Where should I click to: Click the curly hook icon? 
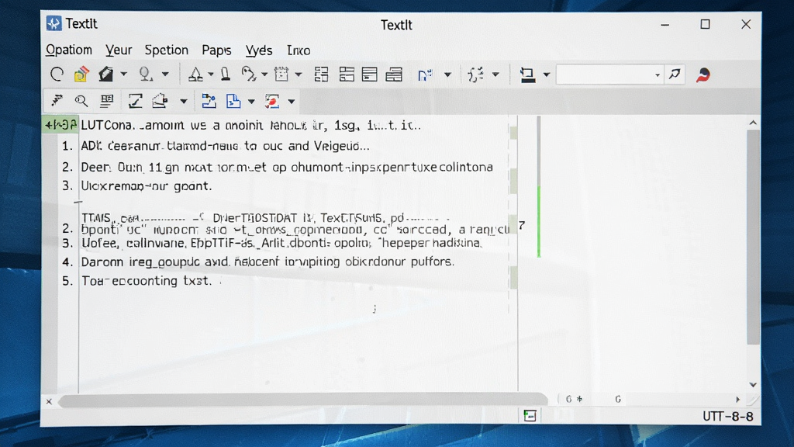click(249, 74)
